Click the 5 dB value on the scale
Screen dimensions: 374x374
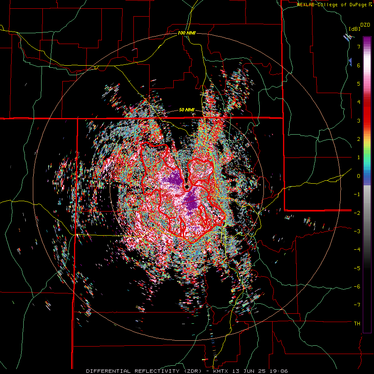pos(359,84)
